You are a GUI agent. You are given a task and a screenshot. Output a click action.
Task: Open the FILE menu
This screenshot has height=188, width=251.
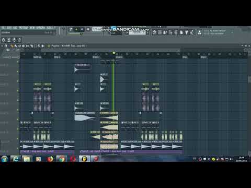click(x=3, y=28)
